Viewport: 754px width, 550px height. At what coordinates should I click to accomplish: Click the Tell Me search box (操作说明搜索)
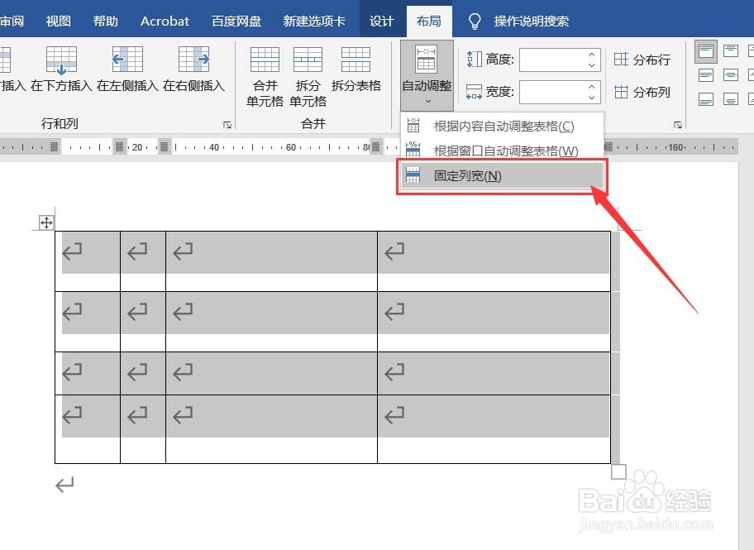click(x=532, y=22)
